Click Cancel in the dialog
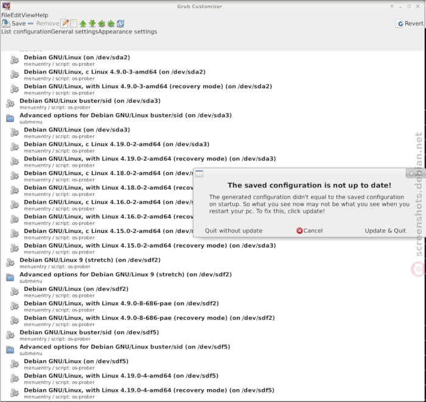The height and width of the screenshot is (402, 426). click(309, 230)
